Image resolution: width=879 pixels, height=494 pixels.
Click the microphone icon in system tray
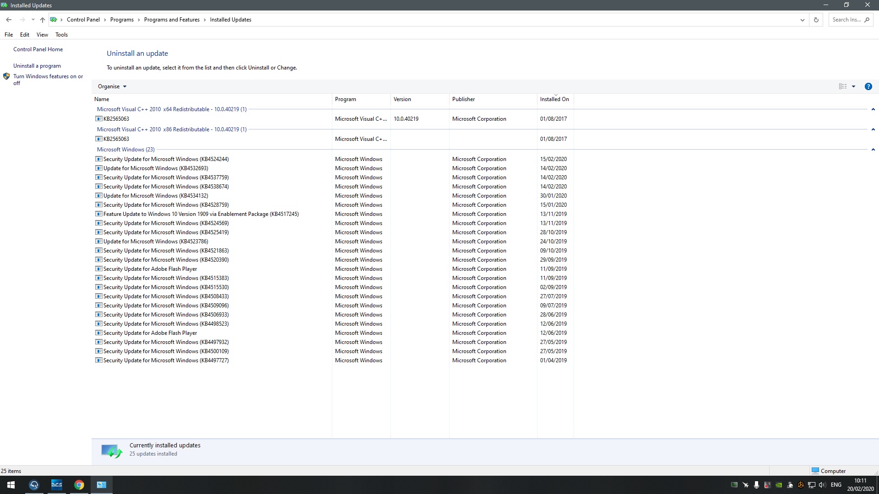pos(756,485)
